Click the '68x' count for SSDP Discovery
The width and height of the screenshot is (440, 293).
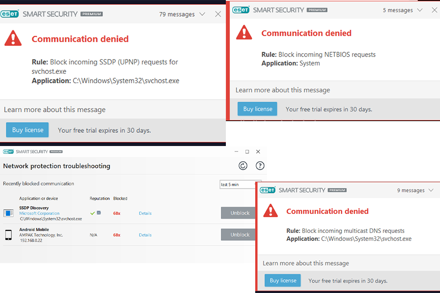click(117, 213)
